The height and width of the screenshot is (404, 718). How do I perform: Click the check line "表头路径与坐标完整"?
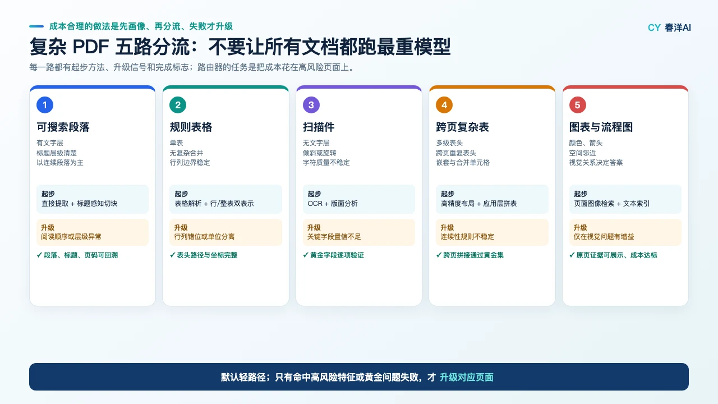point(203,255)
